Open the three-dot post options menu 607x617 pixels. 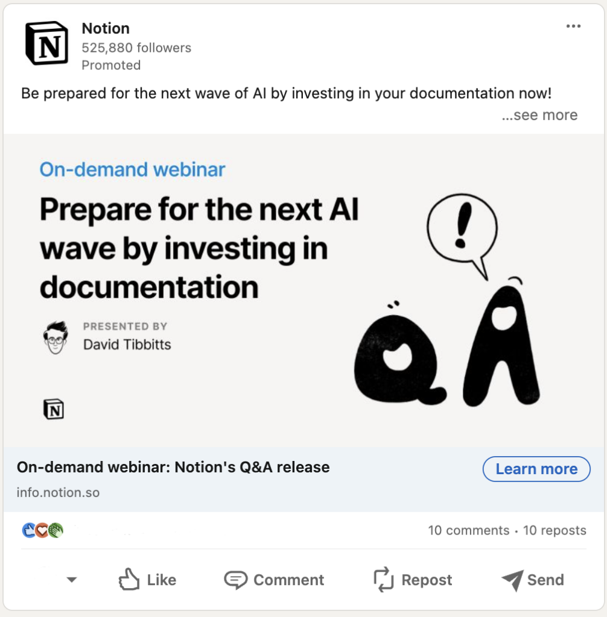(573, 26)
